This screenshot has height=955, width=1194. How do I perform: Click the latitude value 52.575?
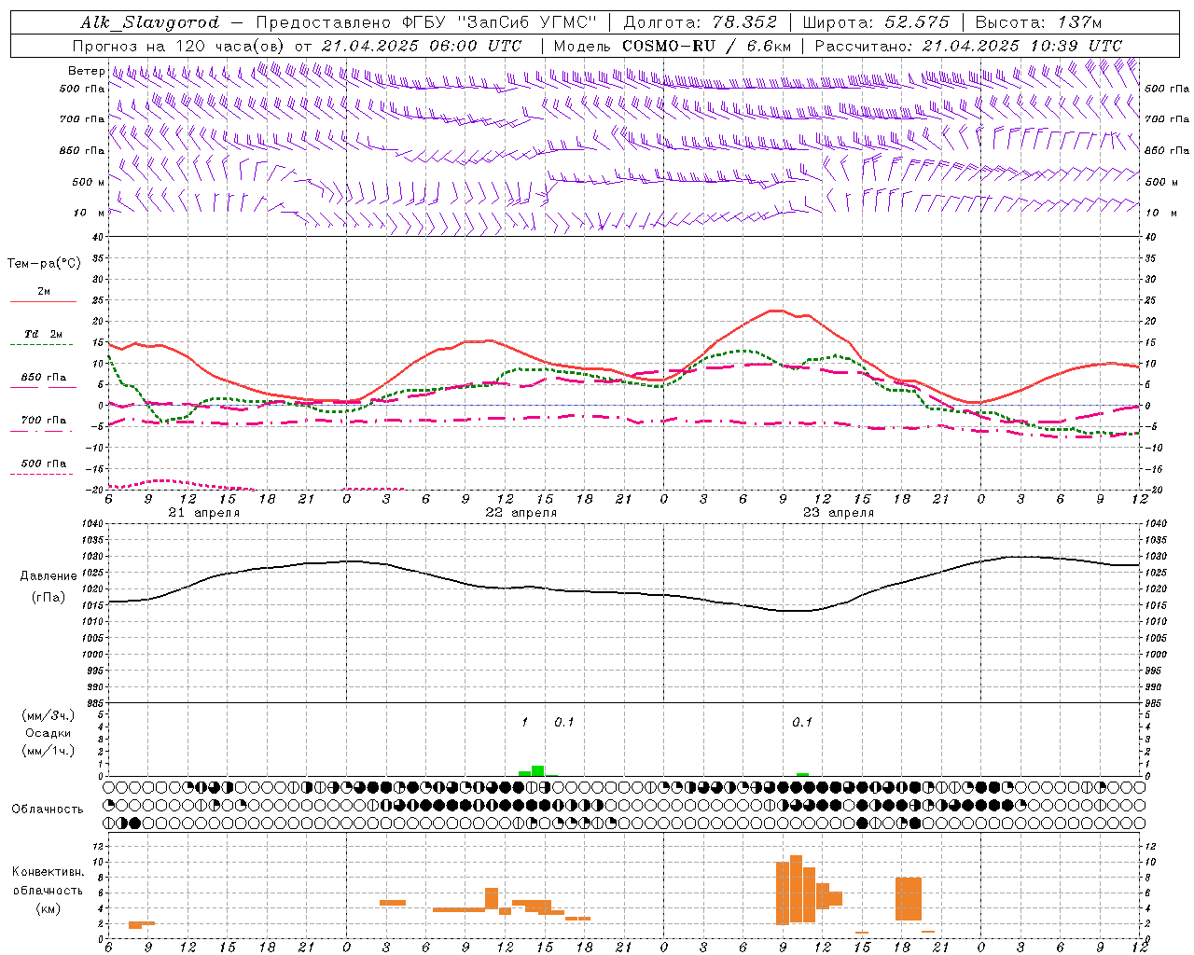pos(918,22)
